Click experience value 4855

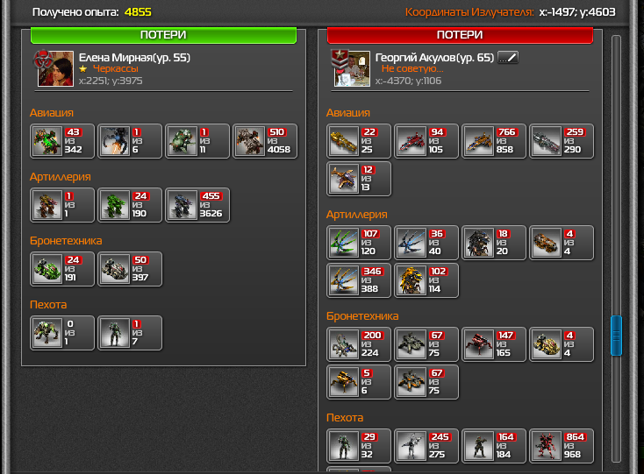coord(138,12)
